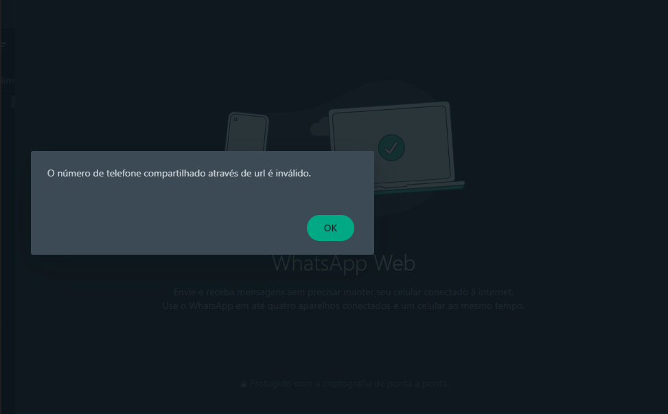Click the laptop base in the illustration
The width and height of the screenshot is (668, 414).
pyautogui.click(x=419, y=187)
